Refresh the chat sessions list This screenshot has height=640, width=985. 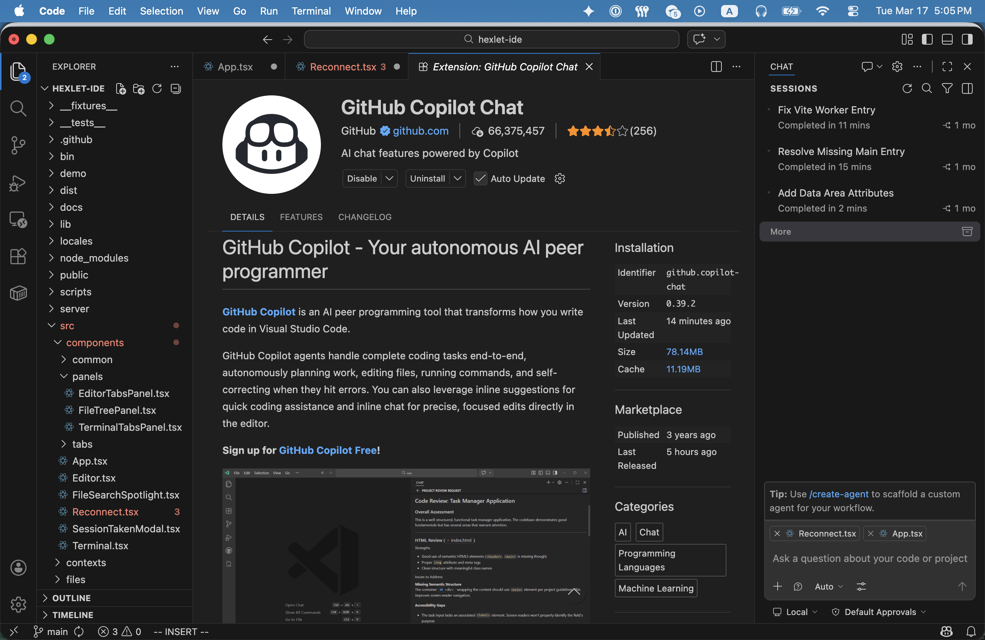907,88
